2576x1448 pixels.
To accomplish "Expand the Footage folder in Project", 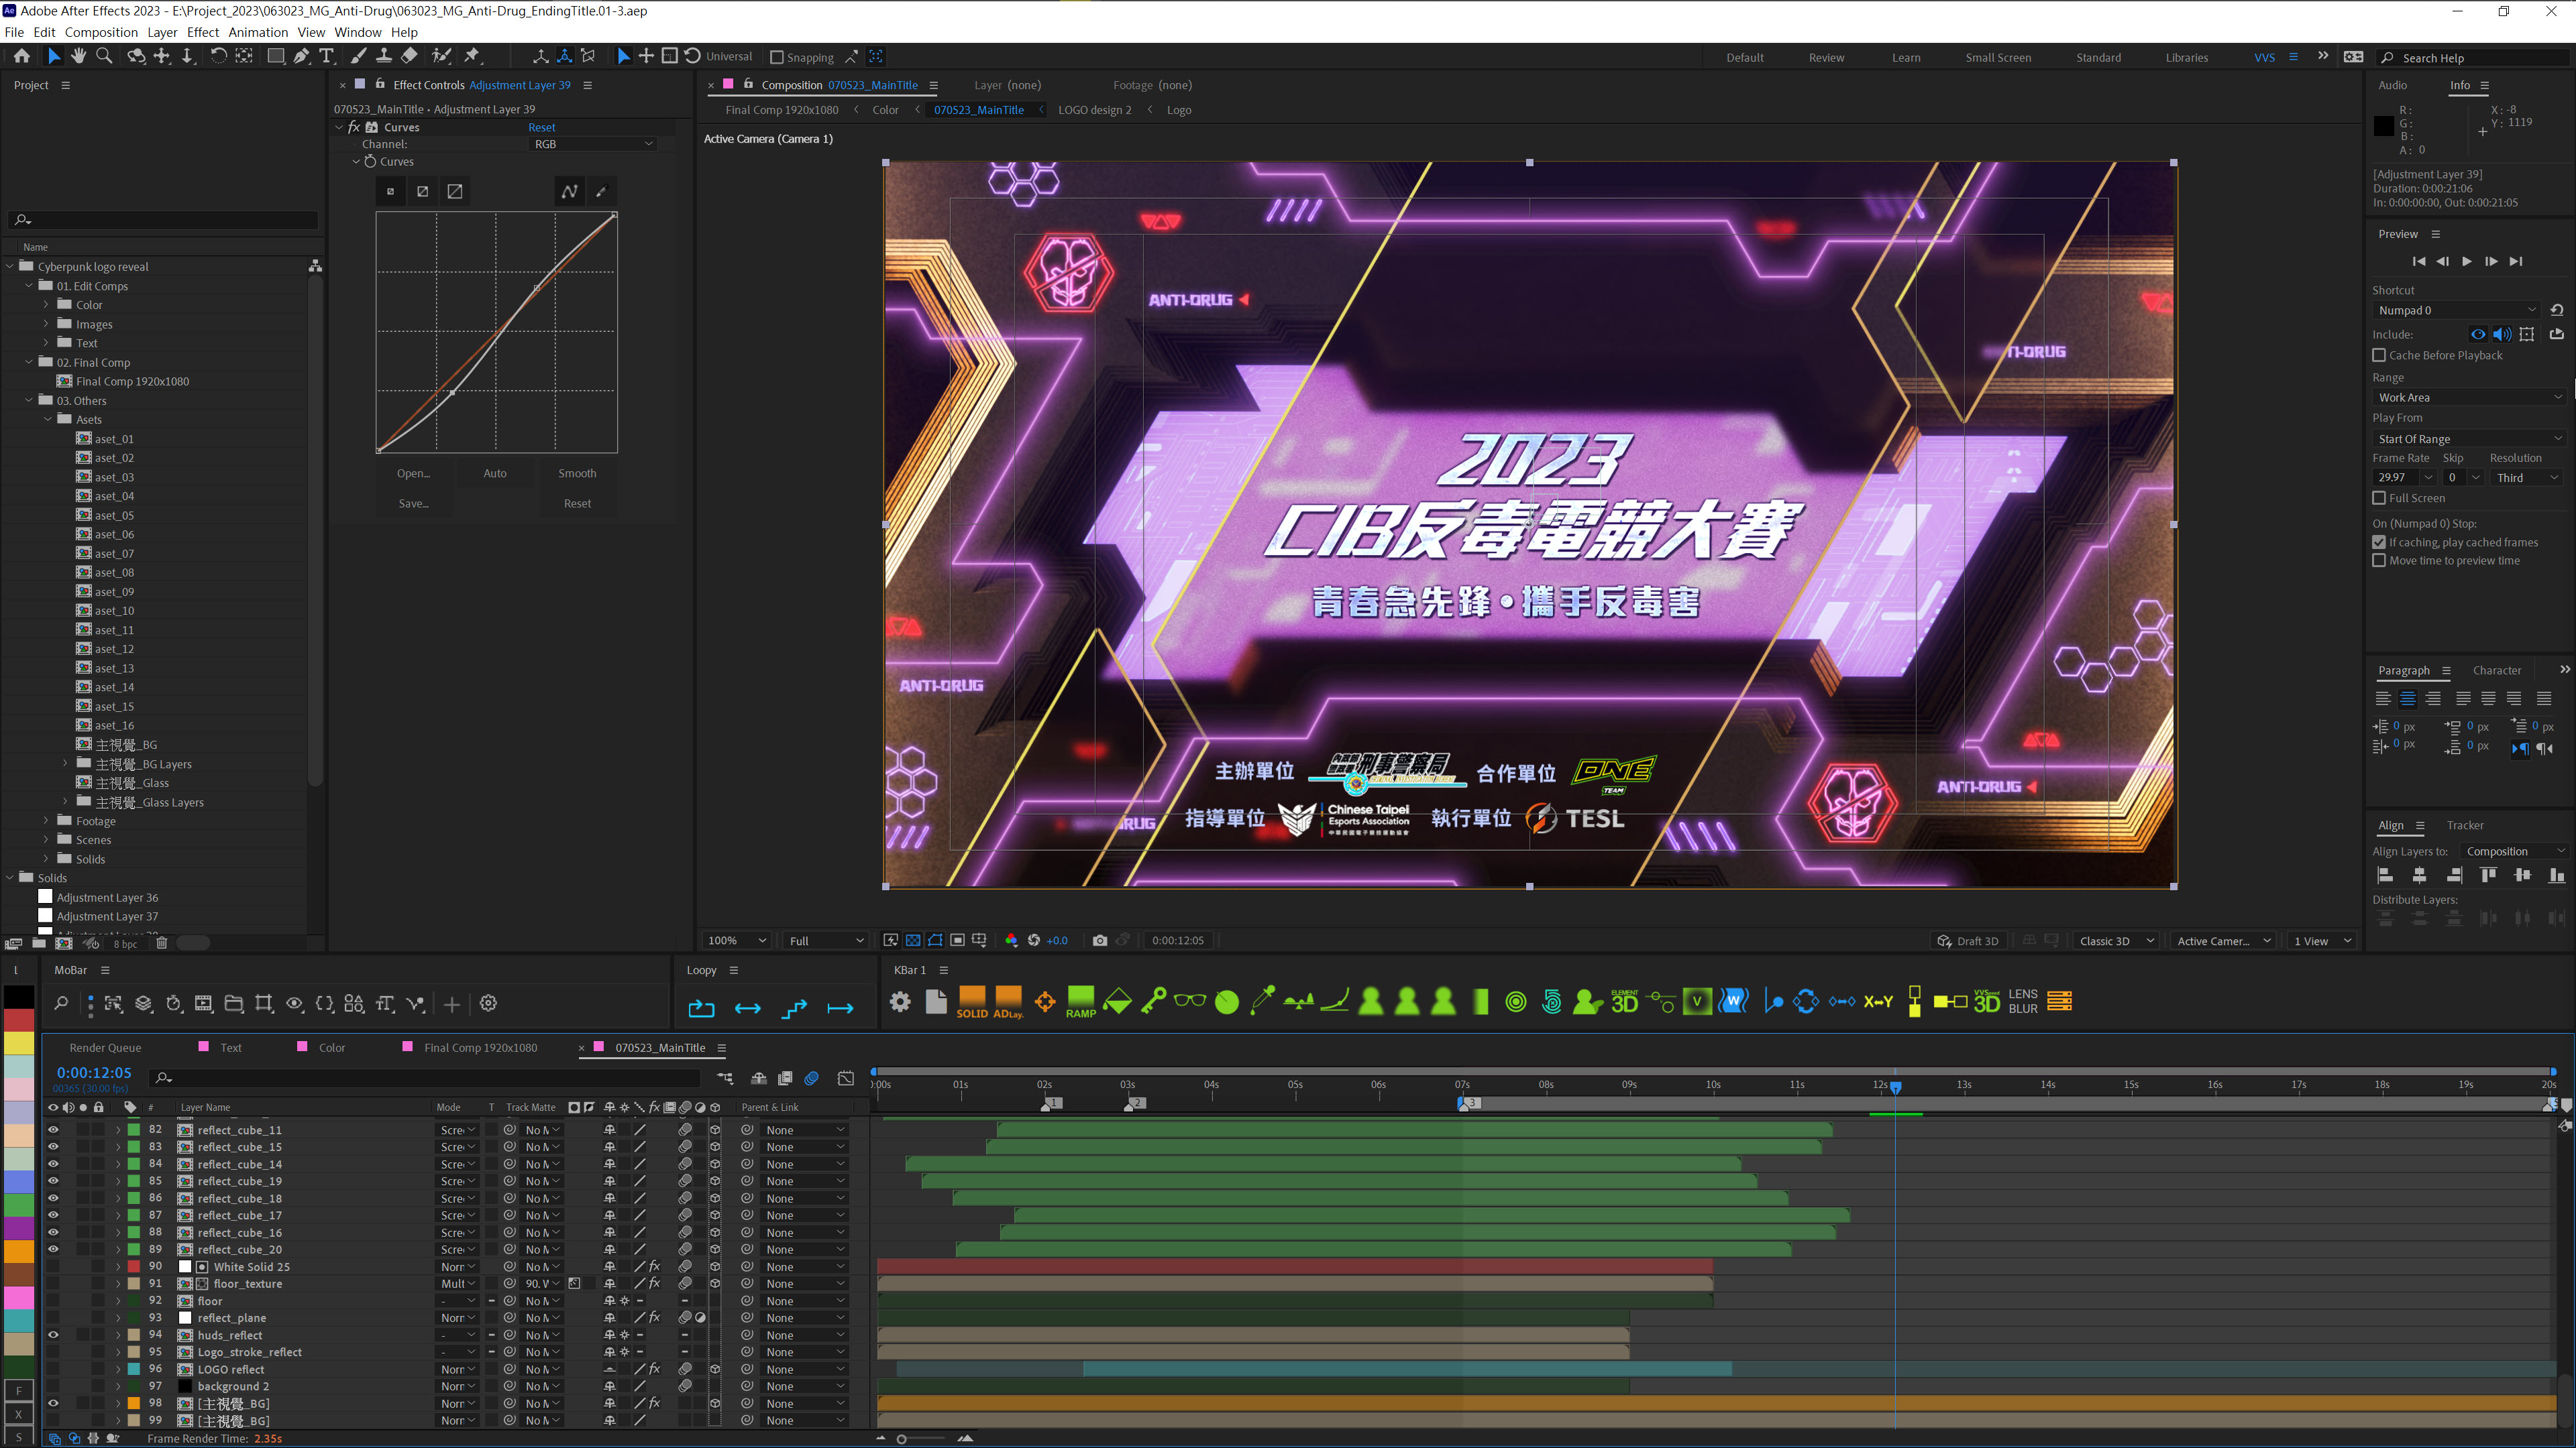I will tap(46, 821).
